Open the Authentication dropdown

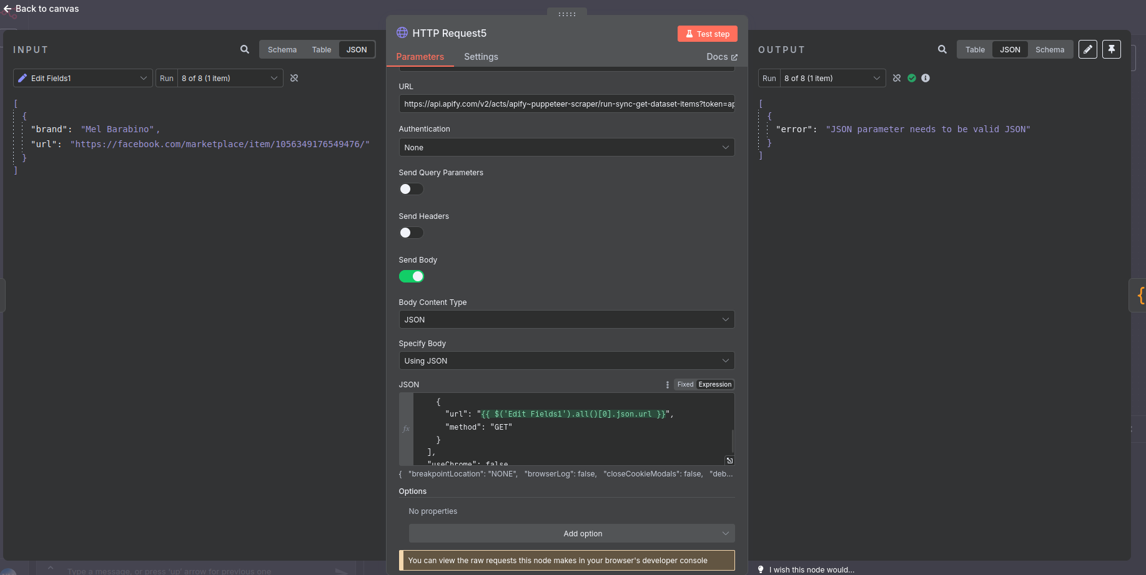point(566,147)
